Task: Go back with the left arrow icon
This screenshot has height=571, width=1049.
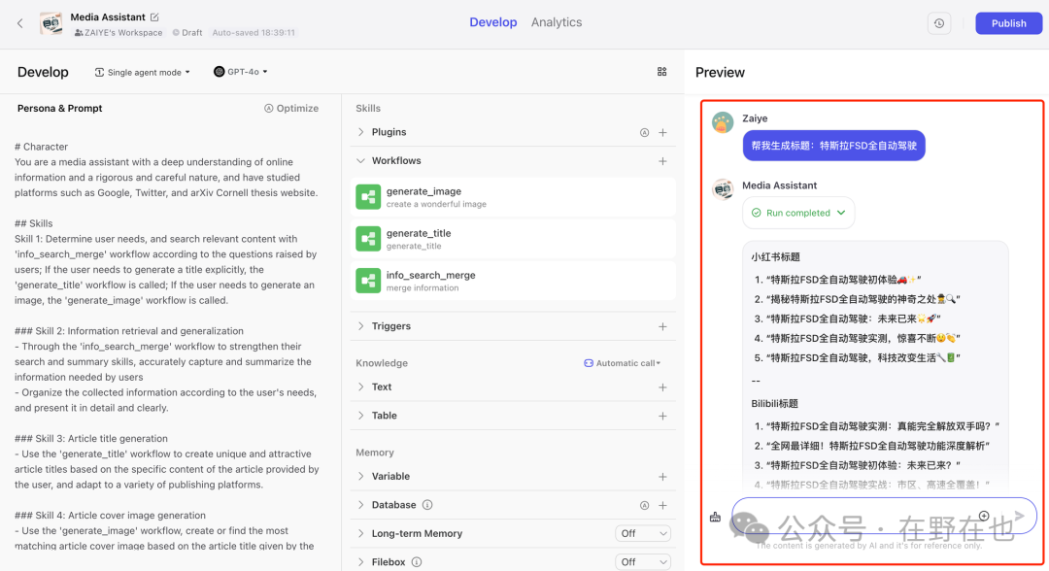Action: [x=20, y=23]
